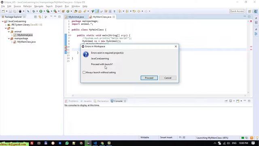Expand the JRE System Library node
This screenshot has height=146, width=259.
pos(6,25)
